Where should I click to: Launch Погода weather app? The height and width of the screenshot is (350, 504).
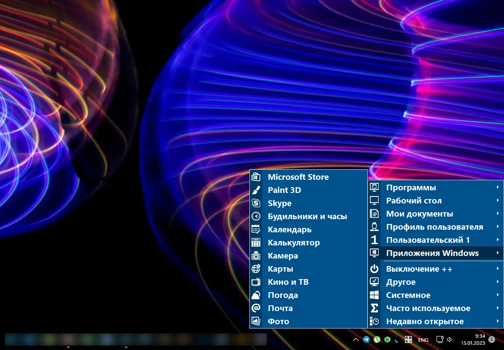pyautogui.click(x=283, y=295)
